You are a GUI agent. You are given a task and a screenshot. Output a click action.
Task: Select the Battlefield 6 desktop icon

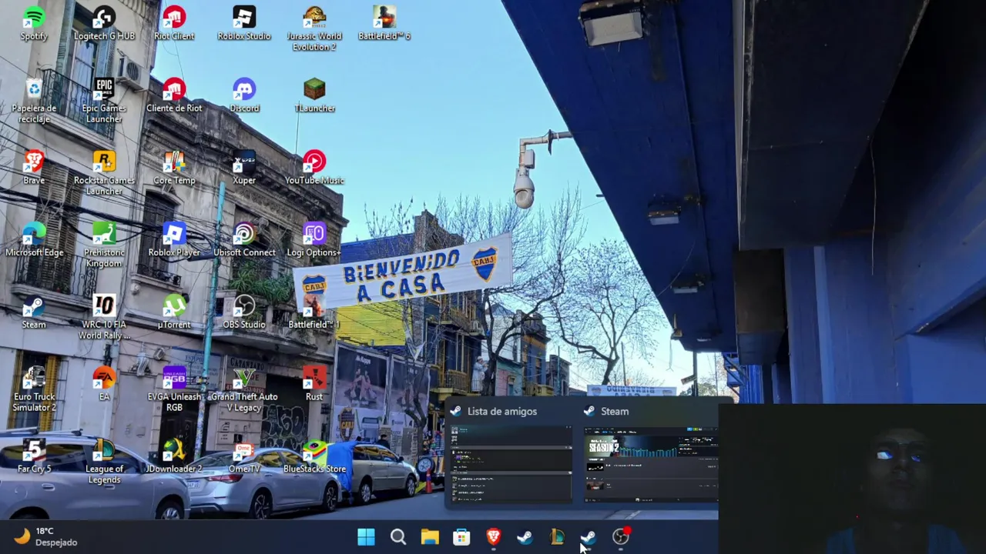pyautogui.click(x=384, y=23)
